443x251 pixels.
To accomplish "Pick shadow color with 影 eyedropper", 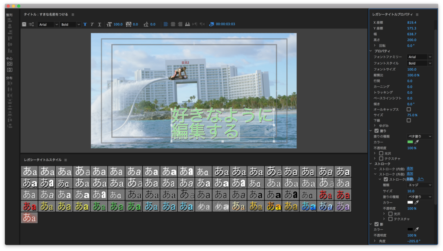I will tap(417, 229).
